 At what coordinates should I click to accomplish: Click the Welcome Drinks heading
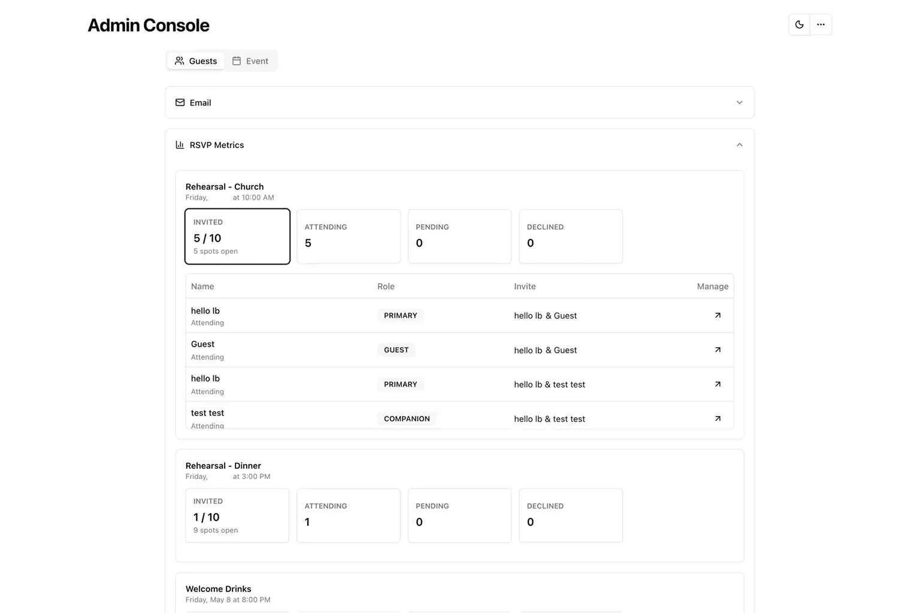click(x=219, y=589)
